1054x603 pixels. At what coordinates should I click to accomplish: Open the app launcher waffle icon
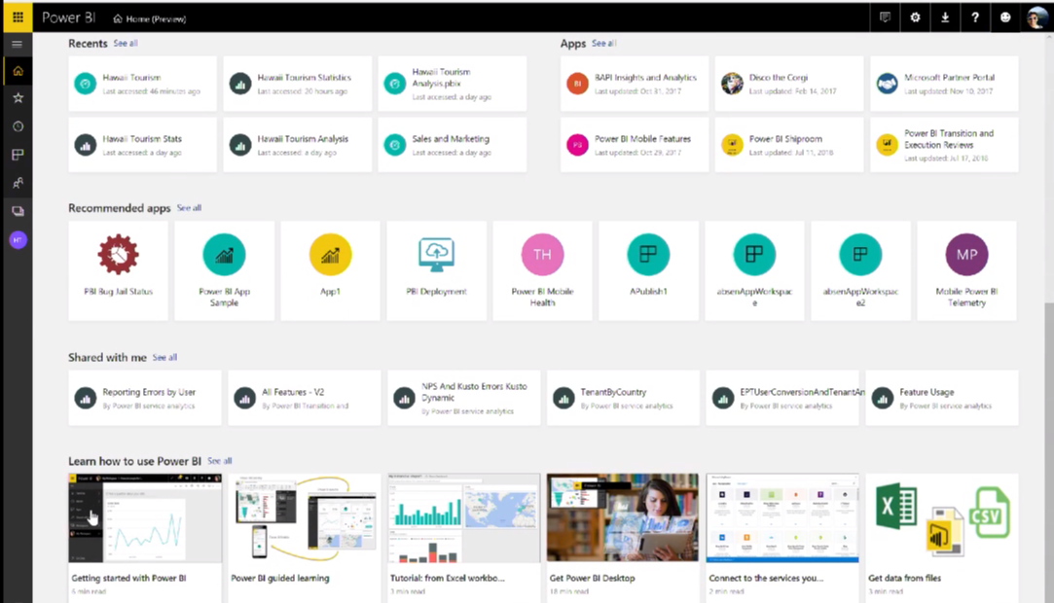click(x=18, y=18)
